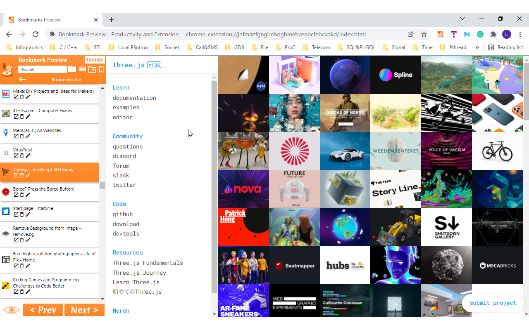The width and height of the screenshot is (529, 330).
Task: Open the Reading list
Action: 505,47
